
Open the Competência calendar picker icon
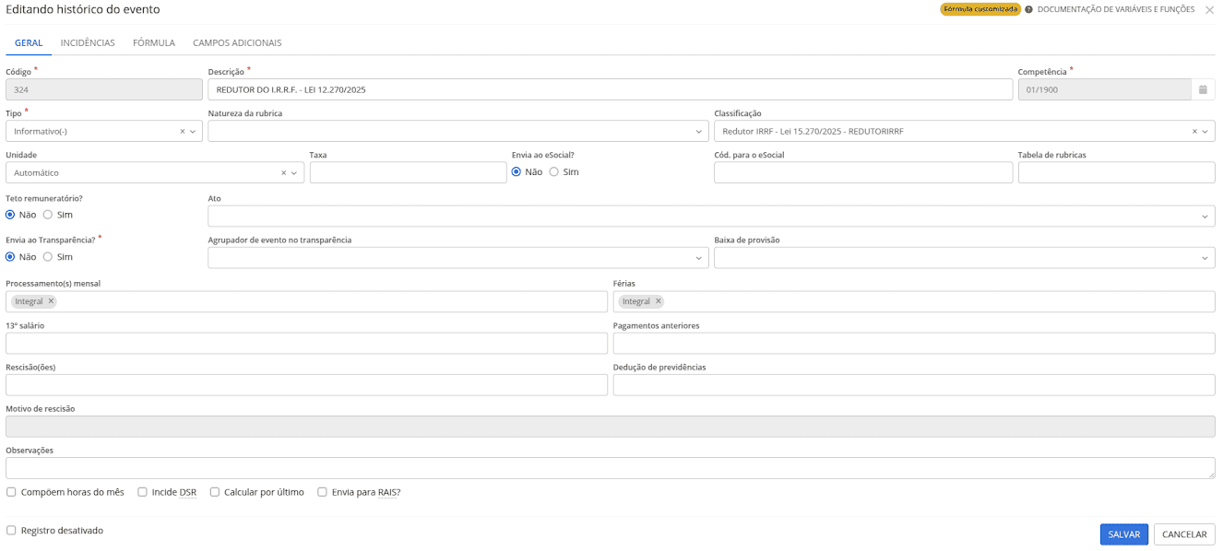point(1203,89)
